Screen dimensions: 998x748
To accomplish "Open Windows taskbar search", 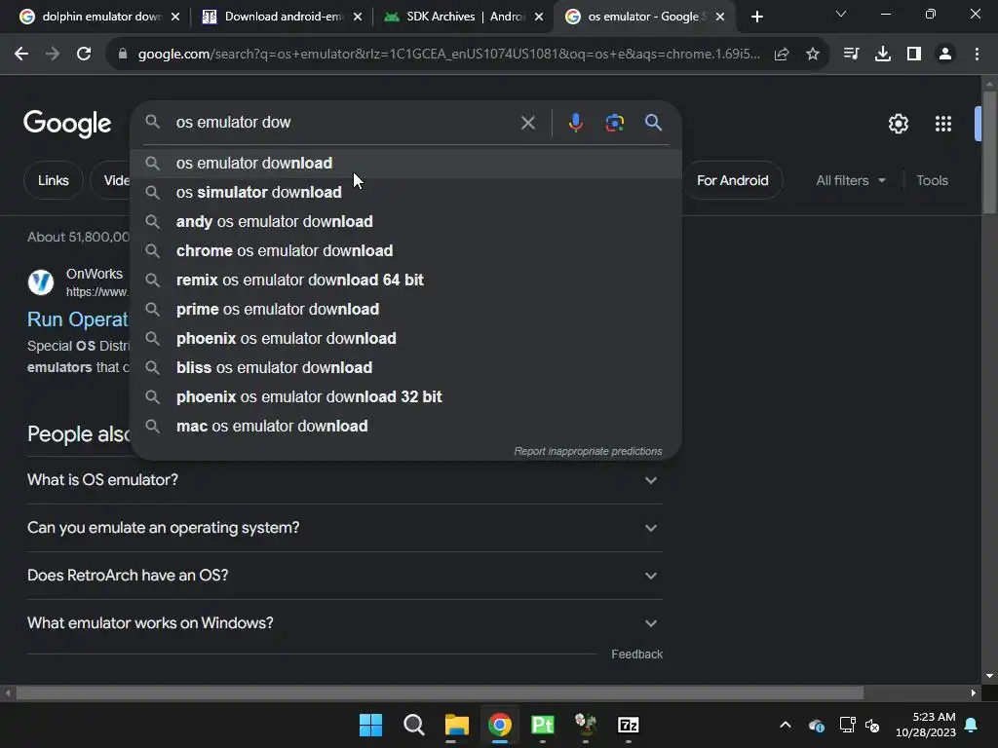I will 413,725.
